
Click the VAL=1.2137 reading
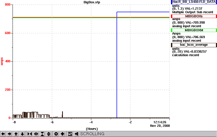click(x=193, y=9)
